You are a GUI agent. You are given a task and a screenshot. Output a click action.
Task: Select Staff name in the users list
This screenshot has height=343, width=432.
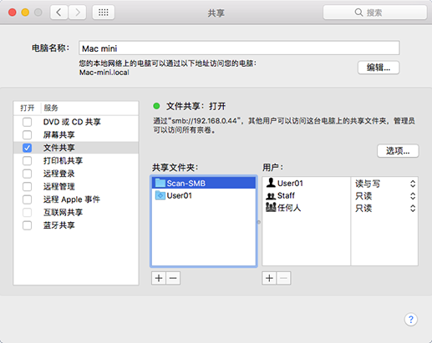pyautogui.click(x=286, y=195)
